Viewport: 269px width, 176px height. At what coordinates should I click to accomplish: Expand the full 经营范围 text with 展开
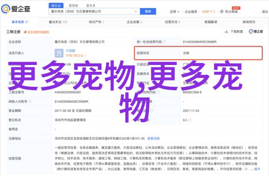pos(257,169)
